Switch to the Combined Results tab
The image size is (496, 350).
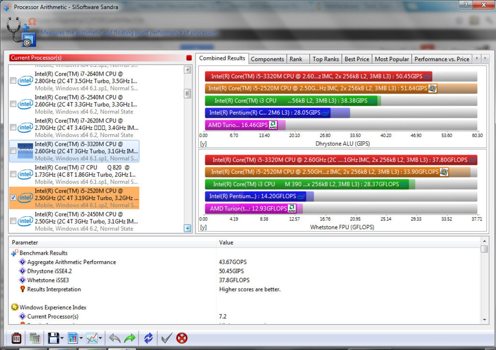222,58
